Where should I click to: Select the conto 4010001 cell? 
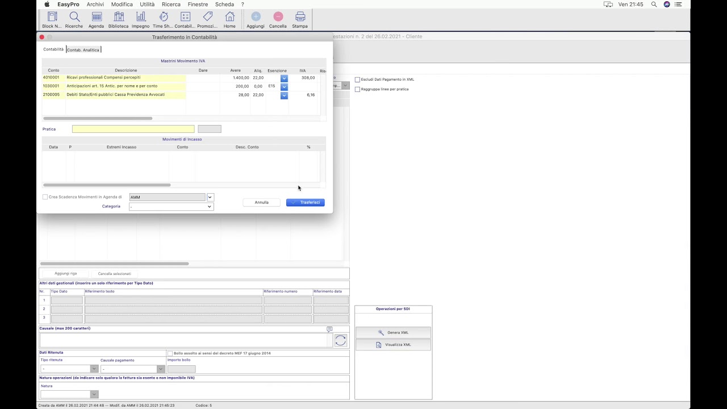(x=53, y=78)
